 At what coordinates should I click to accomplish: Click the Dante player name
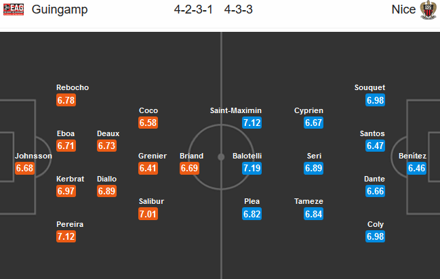coord(374,178)
